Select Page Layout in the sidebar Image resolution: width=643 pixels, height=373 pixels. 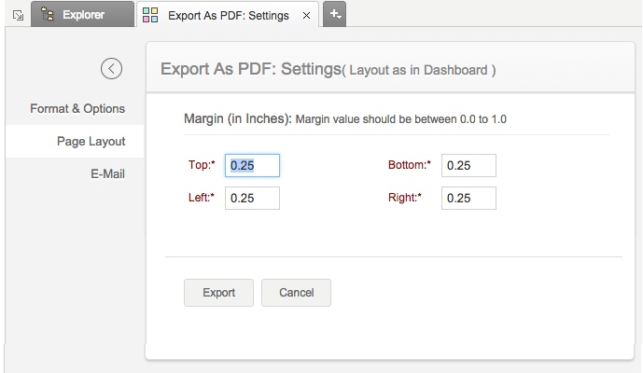(x=91, y=142)
